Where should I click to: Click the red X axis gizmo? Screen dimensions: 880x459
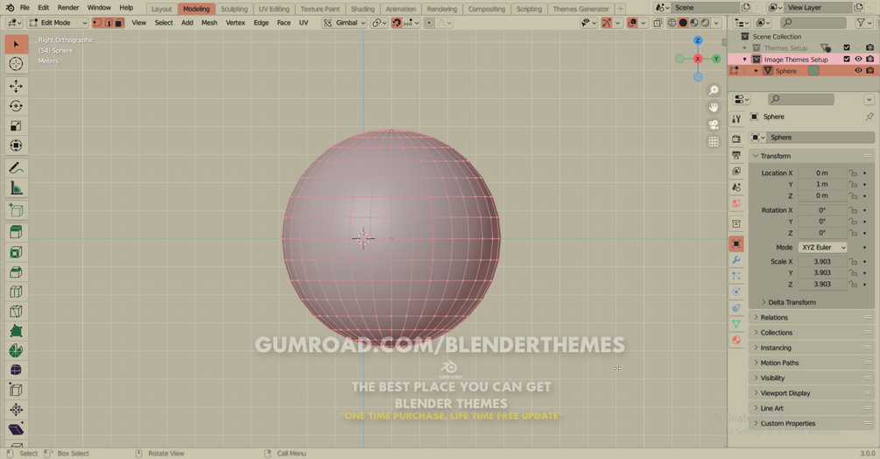coord(698,59)
